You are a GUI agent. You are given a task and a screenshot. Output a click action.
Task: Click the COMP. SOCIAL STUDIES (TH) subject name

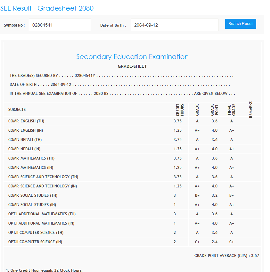pyautogui.click(x=33, y=195)
